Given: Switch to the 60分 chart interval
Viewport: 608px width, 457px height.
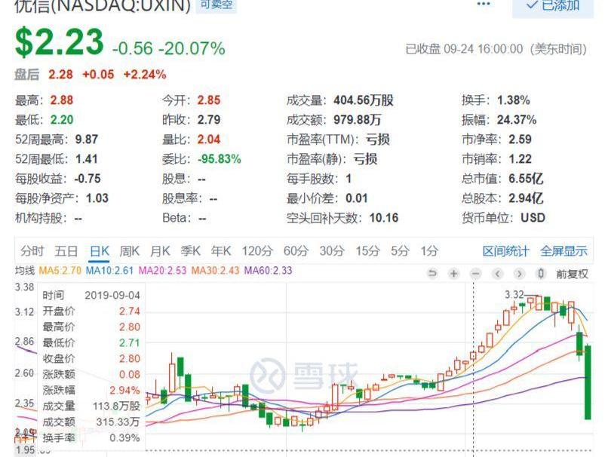Looking at the screenshot, I should [x=296, y=251].
